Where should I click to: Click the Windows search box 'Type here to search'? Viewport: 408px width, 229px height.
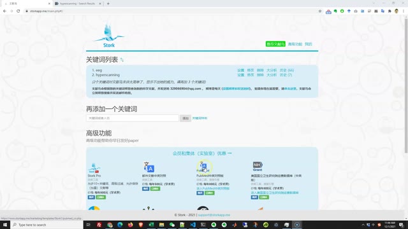point(47,225)
